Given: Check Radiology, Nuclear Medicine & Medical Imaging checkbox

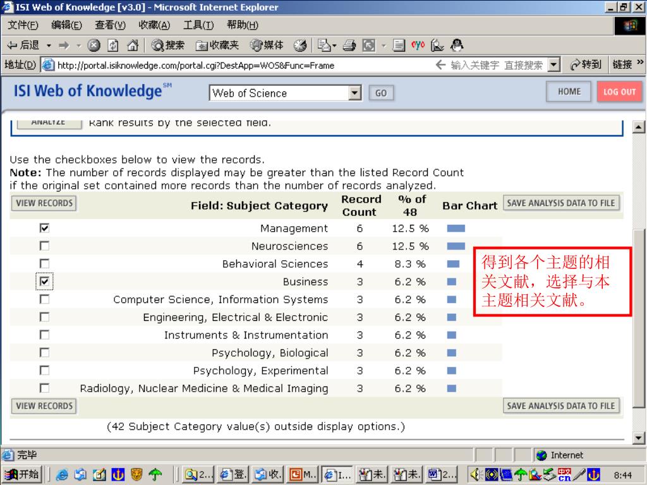Looking at the screenshot, I should coord(44,388).
